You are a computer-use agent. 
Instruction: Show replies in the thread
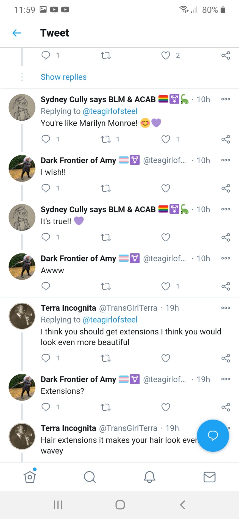click(63, 77)
